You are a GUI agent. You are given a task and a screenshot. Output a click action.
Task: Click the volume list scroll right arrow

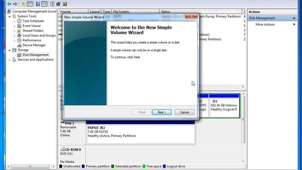point(243,87)
